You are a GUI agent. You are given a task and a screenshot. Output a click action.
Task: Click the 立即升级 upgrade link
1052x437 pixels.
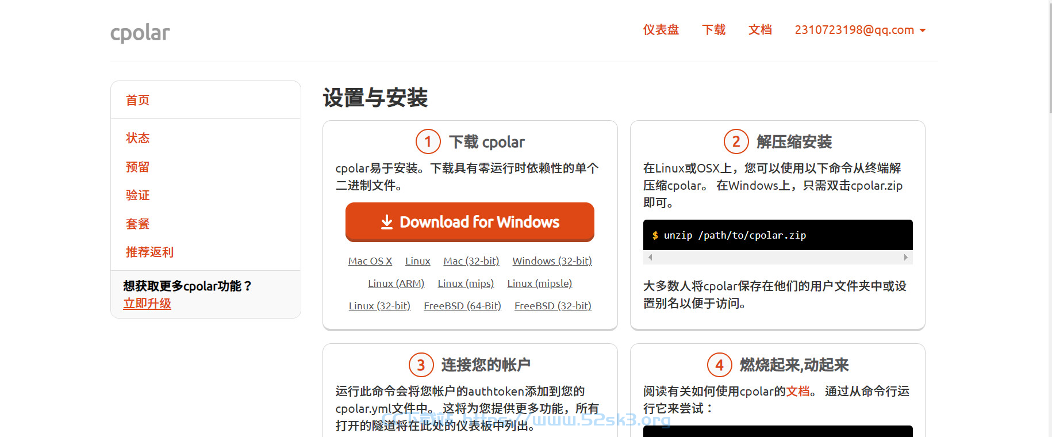(x=147, y=304)
